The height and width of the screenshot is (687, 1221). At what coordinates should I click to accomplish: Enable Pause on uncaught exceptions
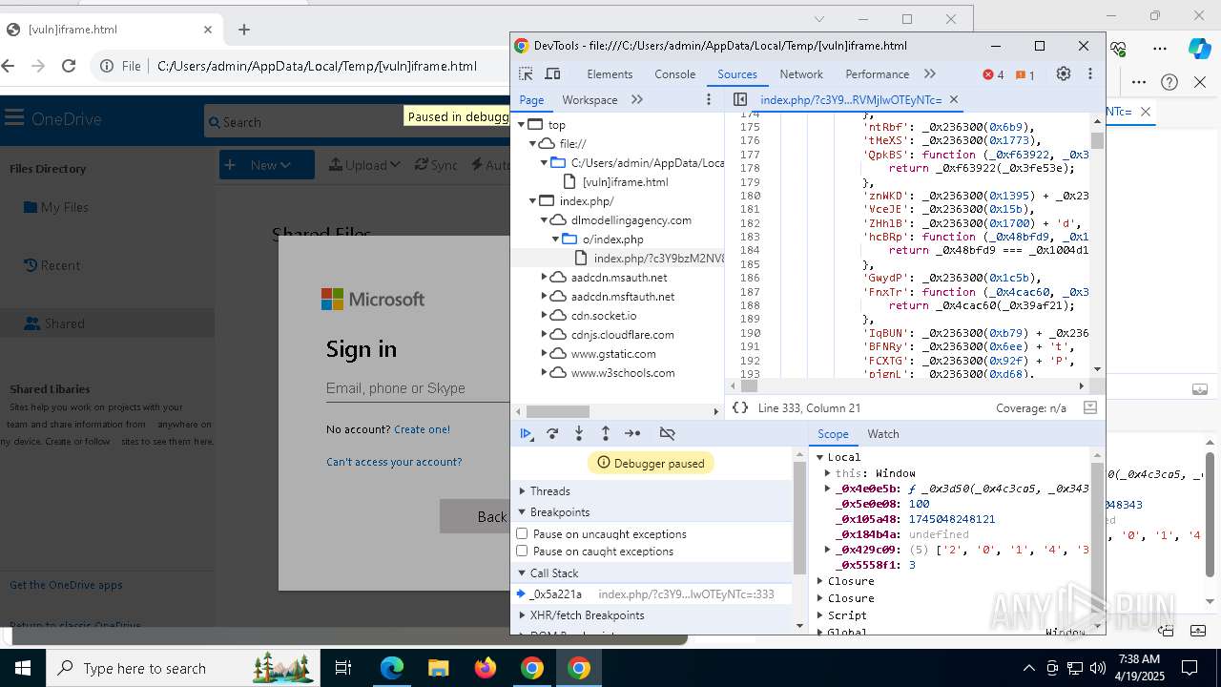[522, 533]
